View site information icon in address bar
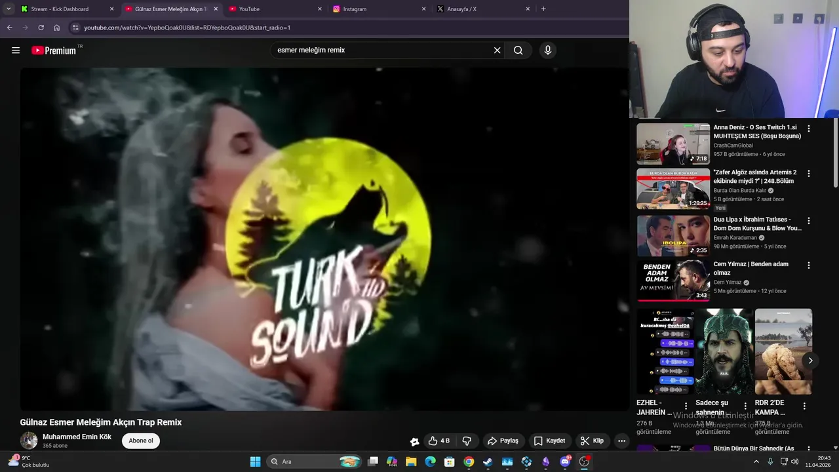The width and height of the screenshot is (839, 472). (75, 28)
